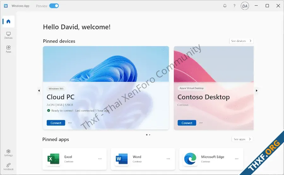Go to next pinned device arrow
This screenshot has height=175, width=284.
coord(257,91)
